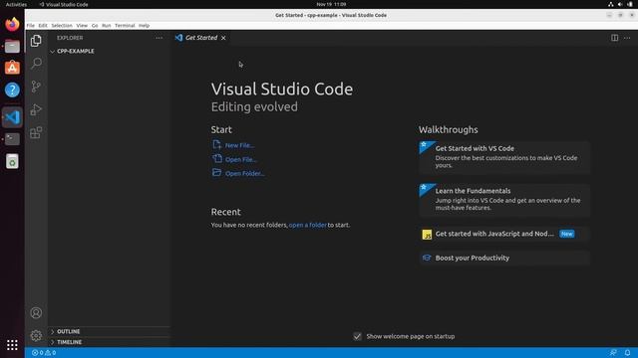Open the Explorer view in activity bar
This screenshot has width=638, height=358.
click(x=36, y=41)
